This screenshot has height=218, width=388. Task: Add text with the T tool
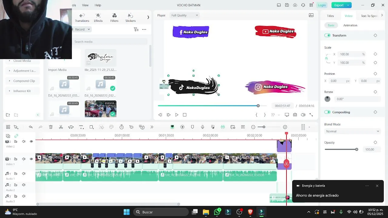tap(81, 127)
